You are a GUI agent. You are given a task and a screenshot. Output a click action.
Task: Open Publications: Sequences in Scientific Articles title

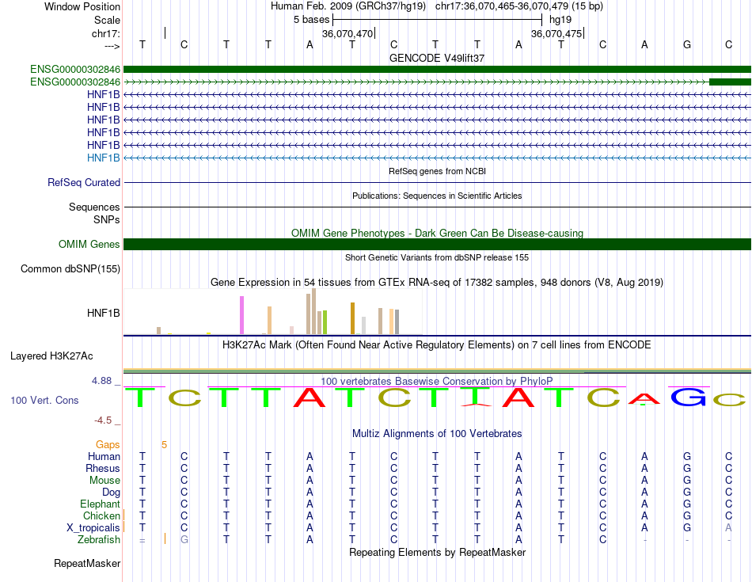(x=437, y=196)
